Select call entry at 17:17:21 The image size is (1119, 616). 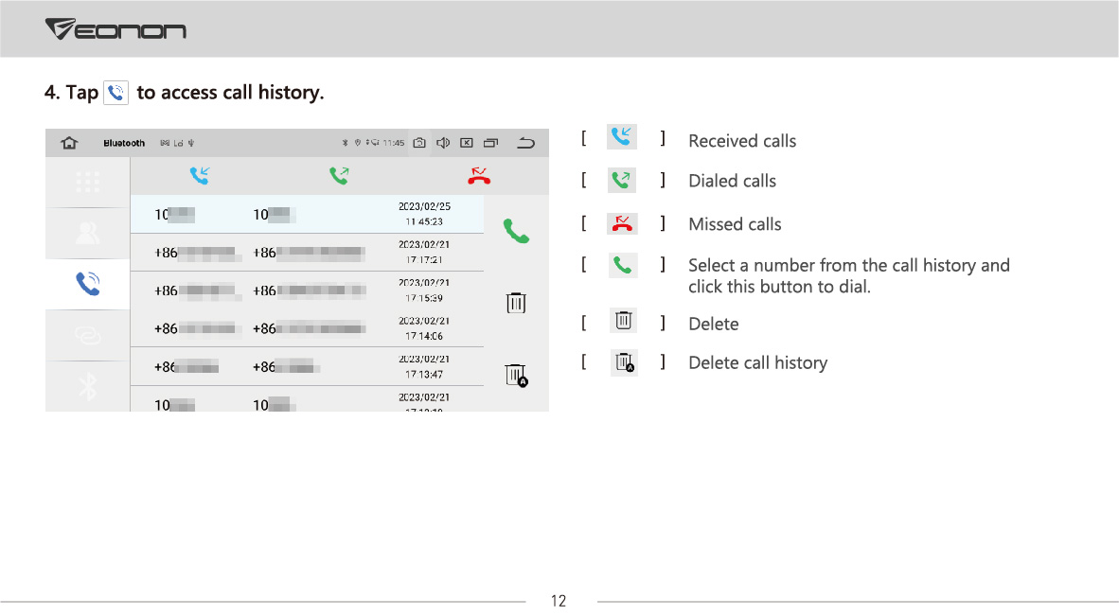(x=307, y=253)
